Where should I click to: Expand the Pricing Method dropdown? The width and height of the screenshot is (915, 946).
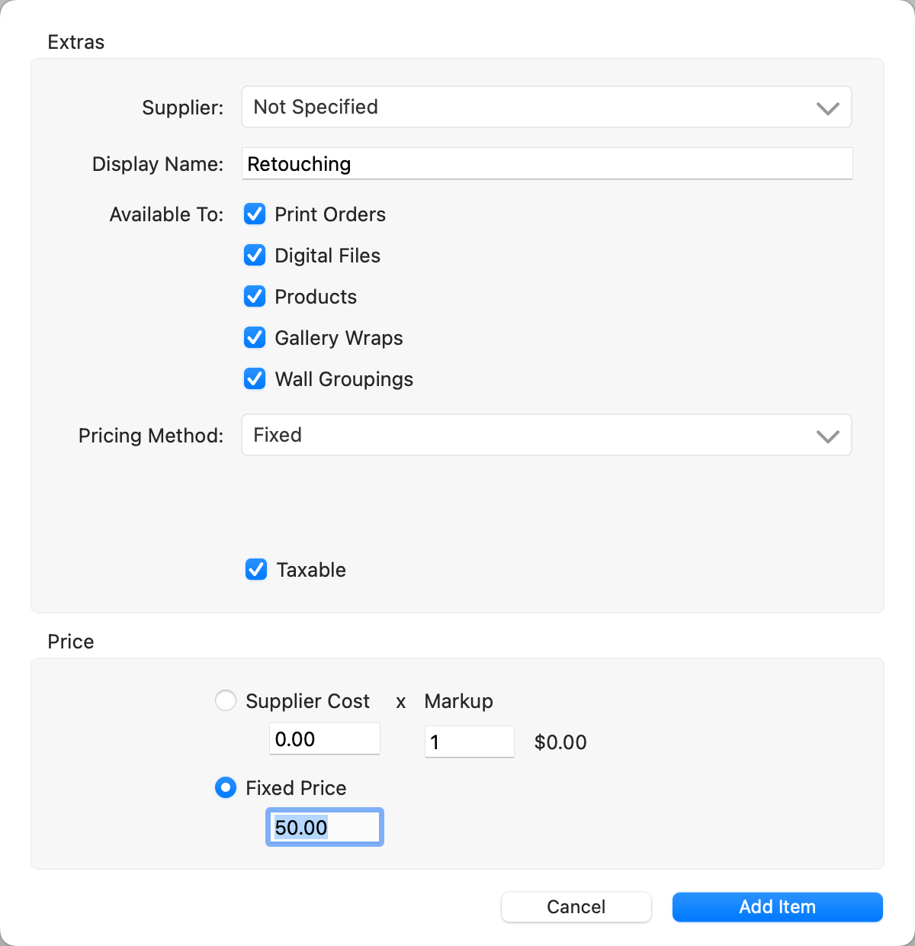(x=546, y=435)
